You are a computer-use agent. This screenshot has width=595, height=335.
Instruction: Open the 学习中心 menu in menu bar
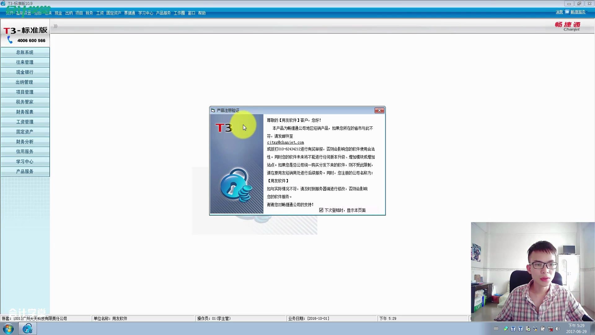coord(146,13)
